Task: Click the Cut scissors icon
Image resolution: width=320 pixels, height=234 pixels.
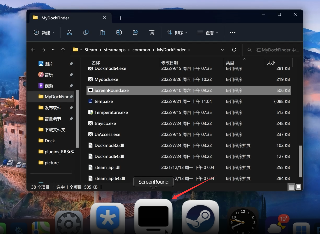Action: coord(69,32)
